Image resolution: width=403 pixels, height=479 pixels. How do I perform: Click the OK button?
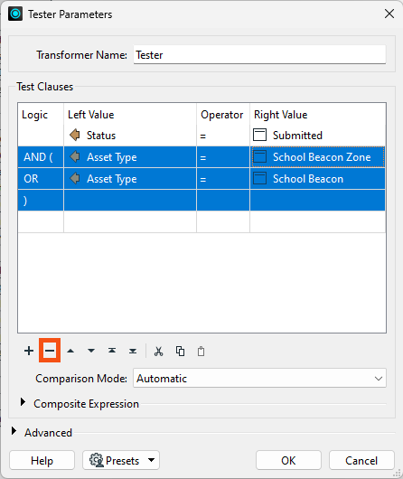click(x=288, y=460)
